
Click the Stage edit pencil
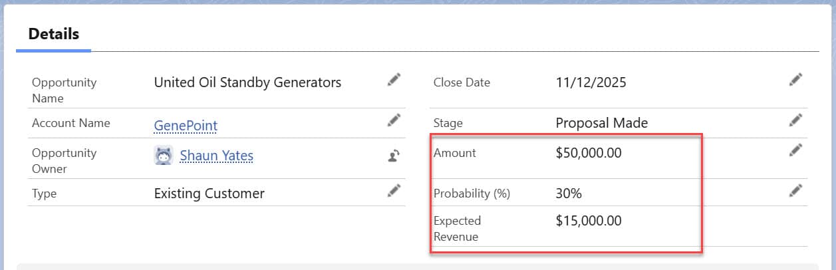[795, 120]
